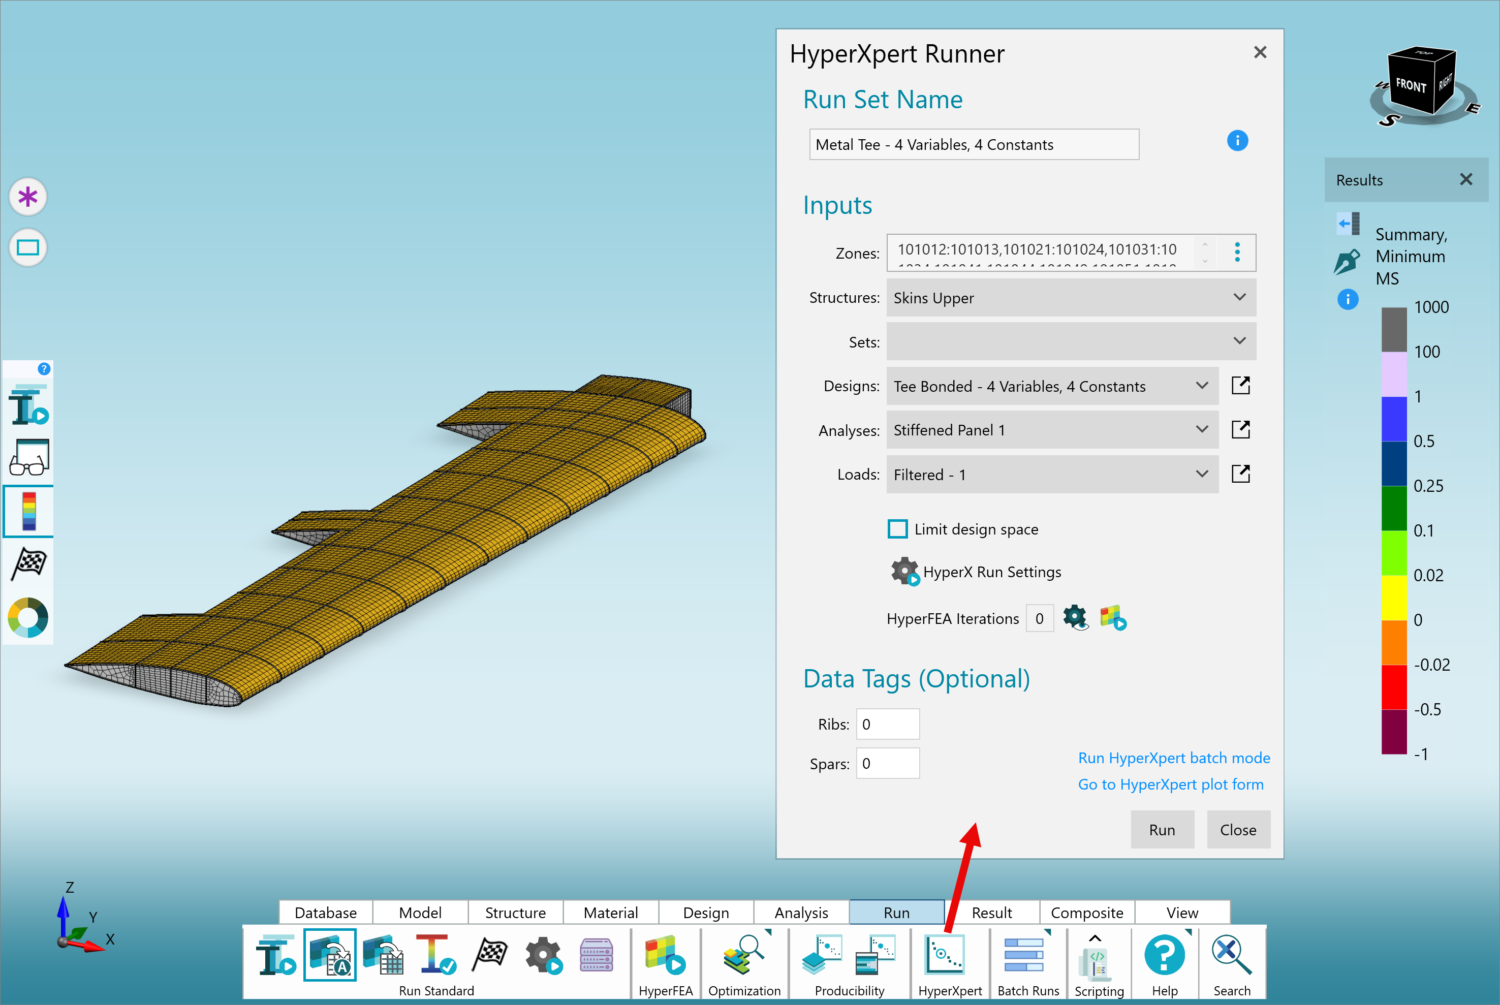This screenshot has width=1500, height=1005.
Task: Click the first Producibility layers icon
Action: pyautogui.click(x=822, y=955)
